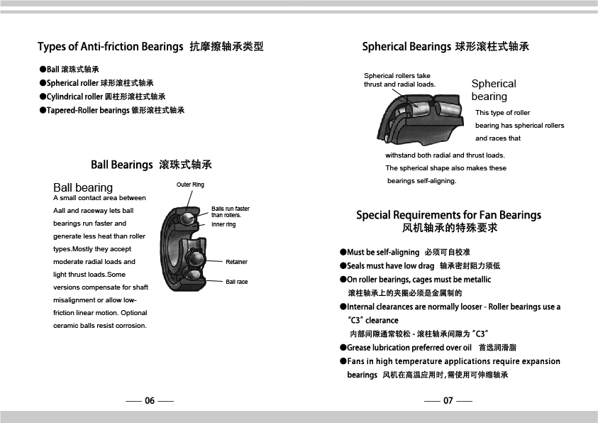Select the "Tapered-Roller bearings" bullet item
Image resolution: width=598 pixels, height=423 pixels.
112,110
